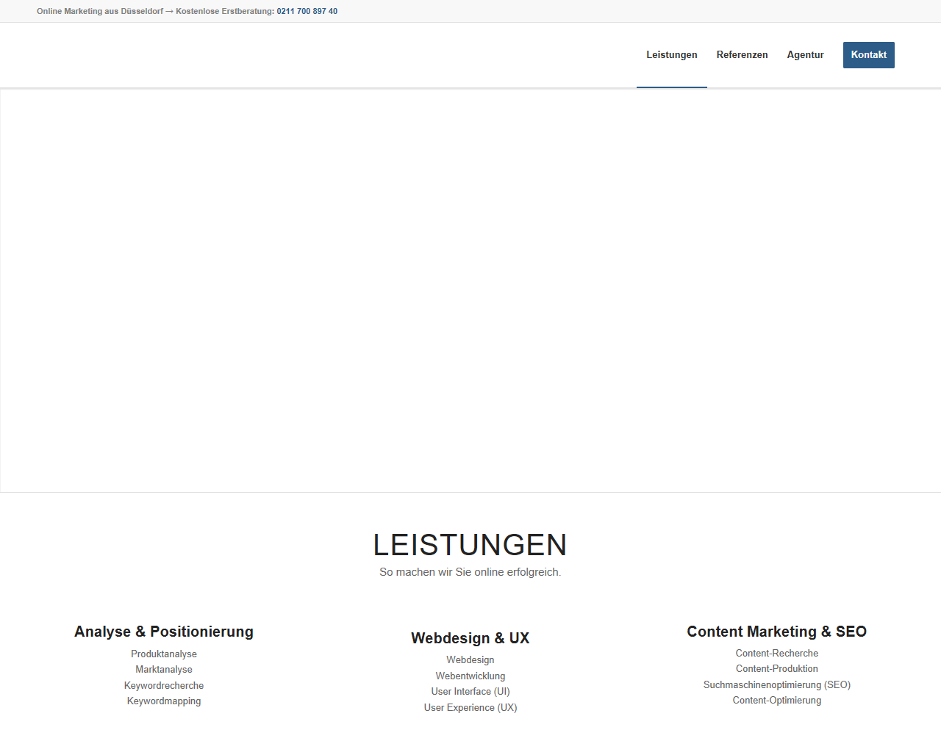The width and height of the screenshot is (941, 752).
Task: Open the Agentur navigation item
Action: [x=805, y=55]
